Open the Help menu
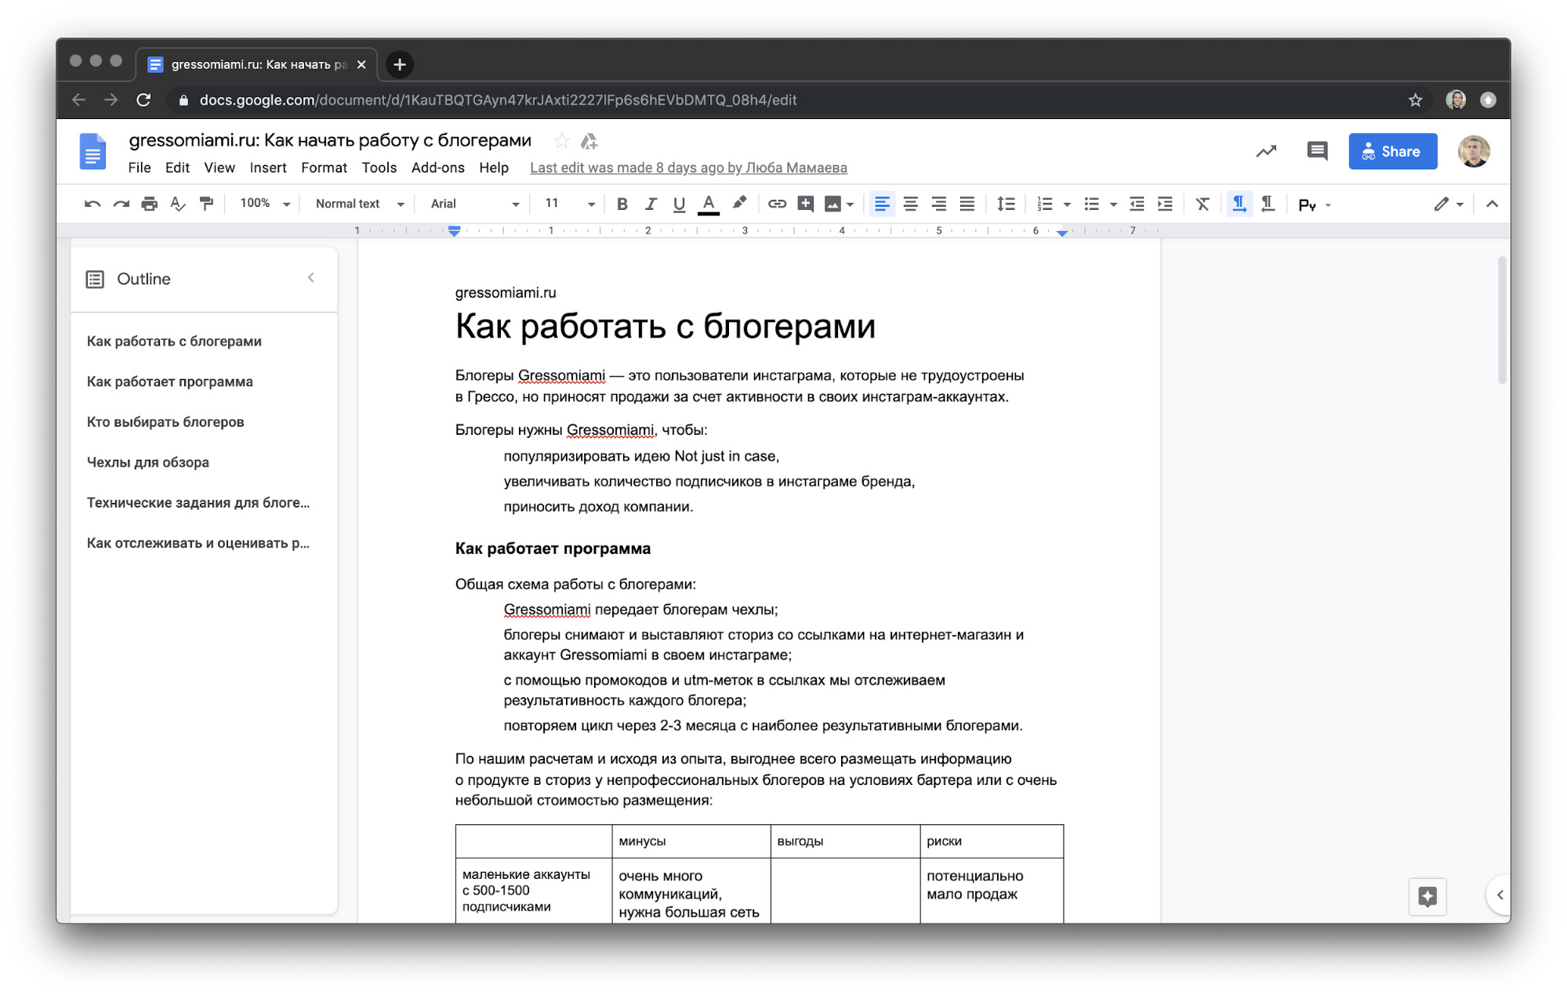 (494, 168)
